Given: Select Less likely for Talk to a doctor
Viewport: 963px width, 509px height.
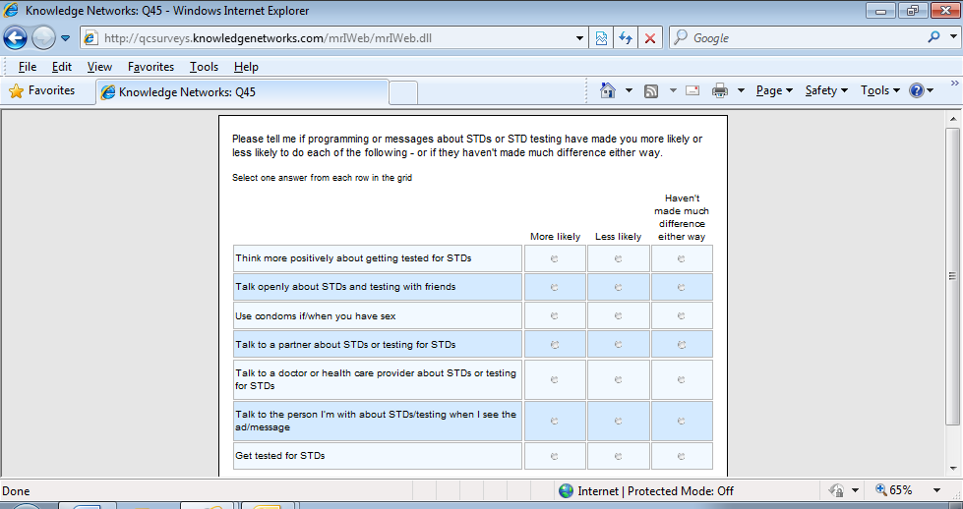Looking at the screenshot, I should tap(619, 379).
